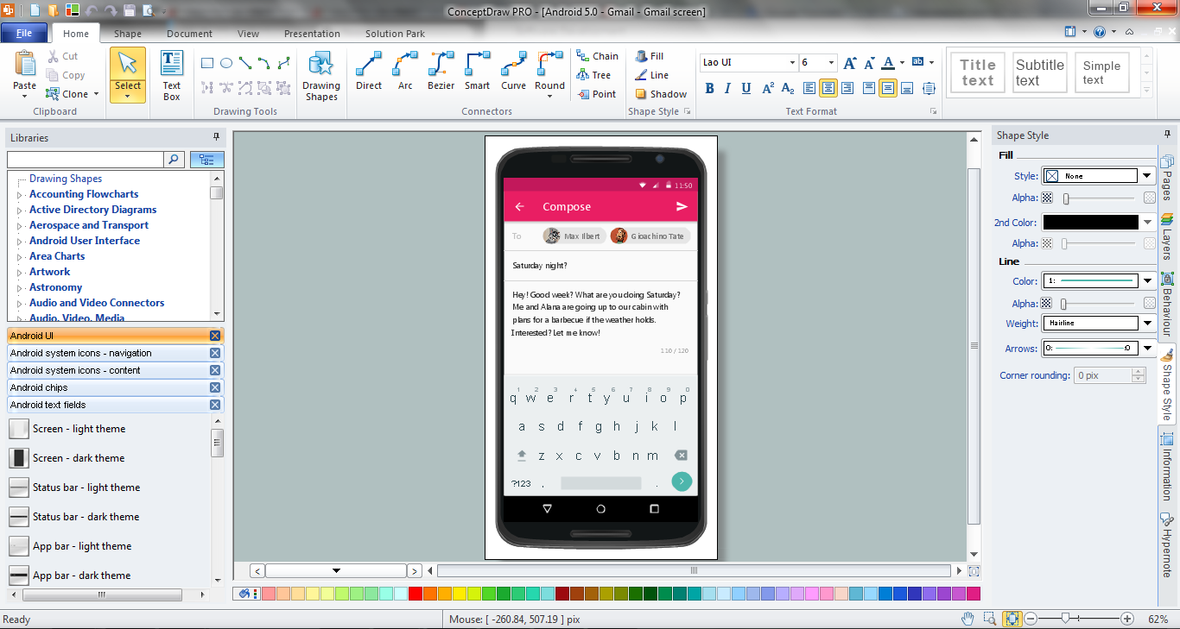The width and height of the screenshot is (1180, 629).
Task: Apply Shadow to the shape
Action: (x=661, y=94)
